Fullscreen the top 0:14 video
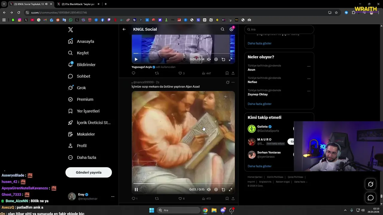The image size is (383, 215). [x=230, y=59]
